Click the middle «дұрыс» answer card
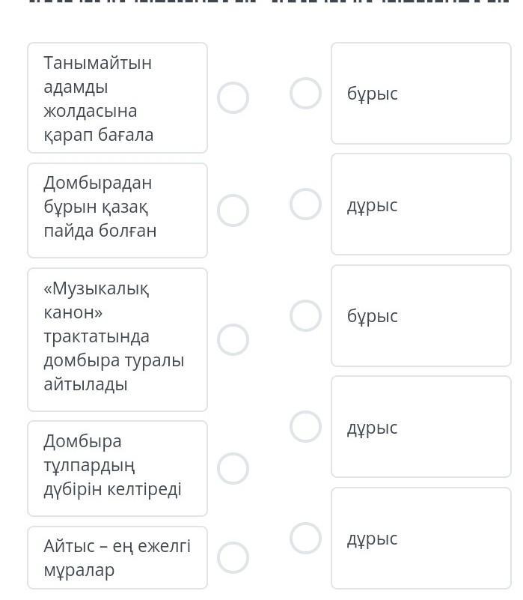This screenshot has width=523, height=600. tap(421, 427)
